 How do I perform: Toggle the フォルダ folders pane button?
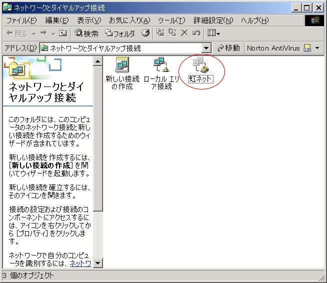(120, 33)
